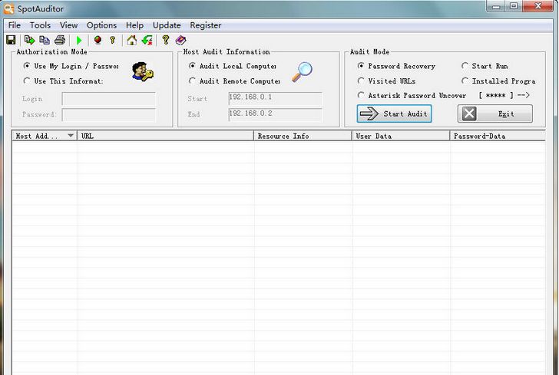The width and height of the screenshot is (559, 375).
Task: Open the Register menu
Action: click(205, 25)
